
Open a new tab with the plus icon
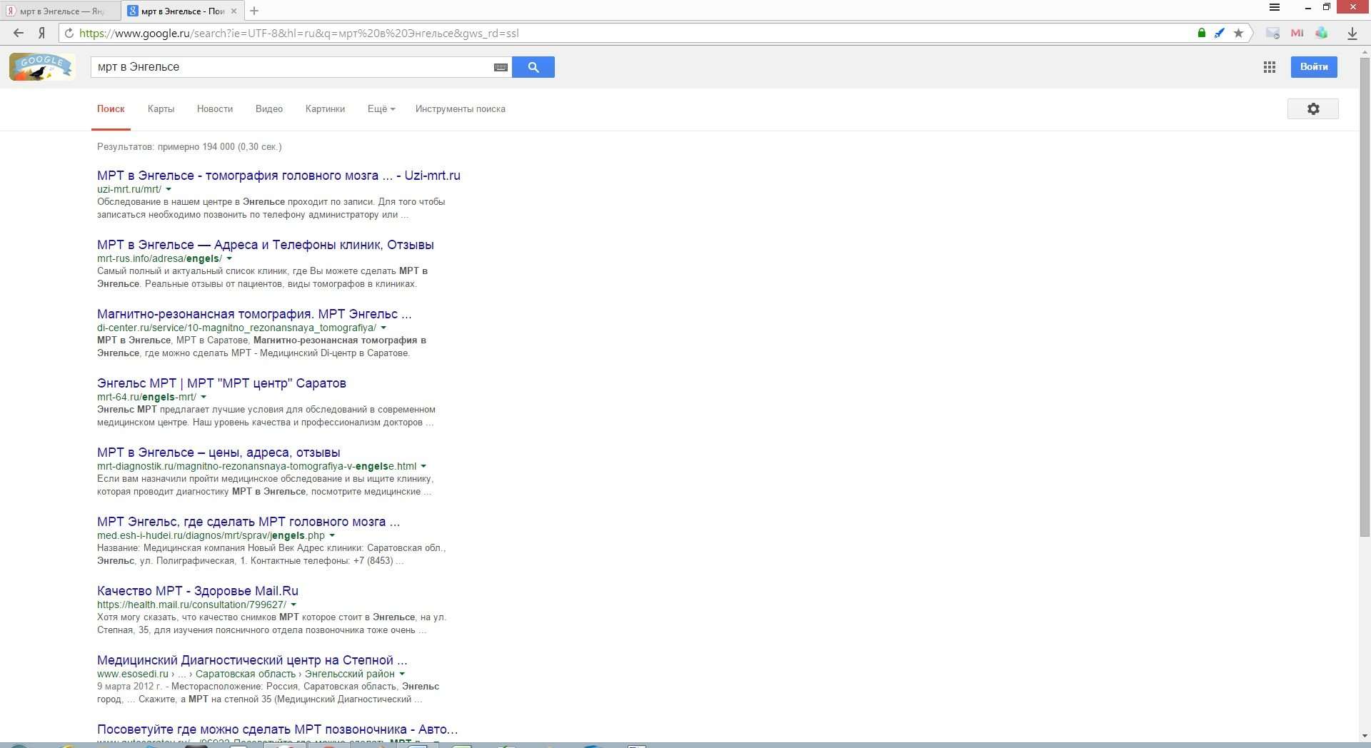[254, 11]
